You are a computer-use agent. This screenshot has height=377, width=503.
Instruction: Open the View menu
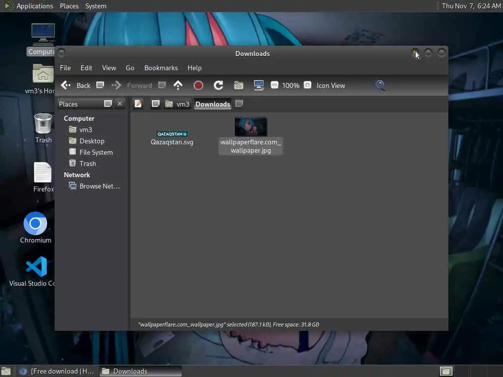coord(109,68)
